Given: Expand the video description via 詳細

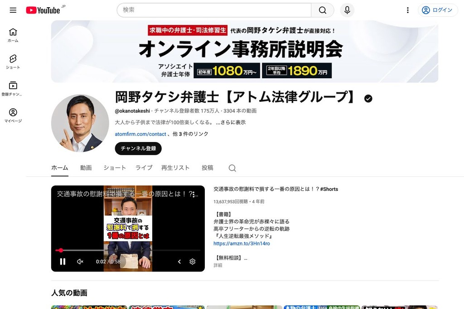Looking at the screenshot, I should click(217, 266).
